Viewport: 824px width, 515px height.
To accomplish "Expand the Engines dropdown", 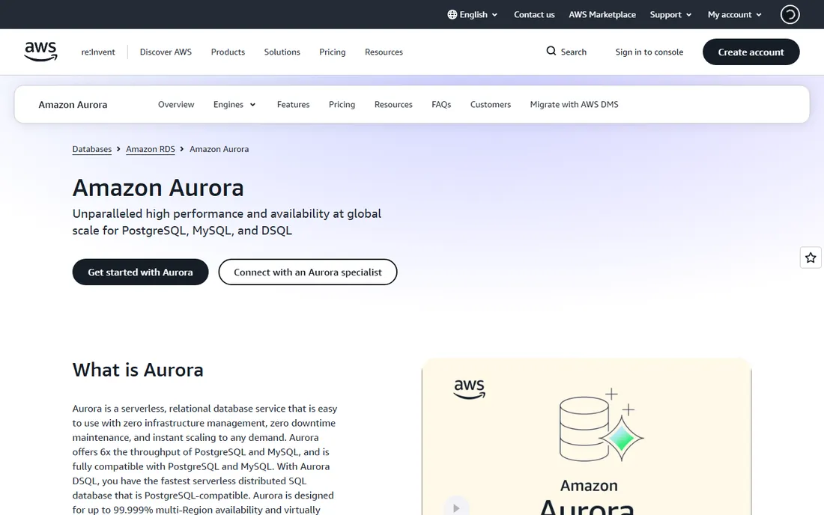I will coord(234,105).
